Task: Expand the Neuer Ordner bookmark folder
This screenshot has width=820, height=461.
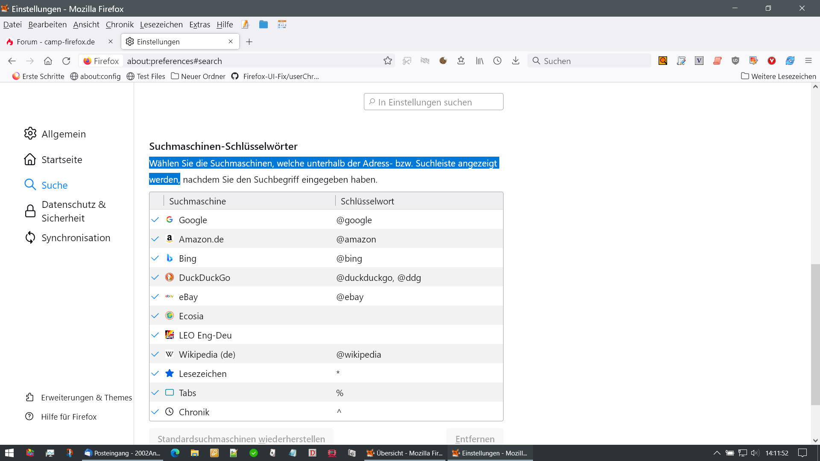Action: (x=198, y=76)
